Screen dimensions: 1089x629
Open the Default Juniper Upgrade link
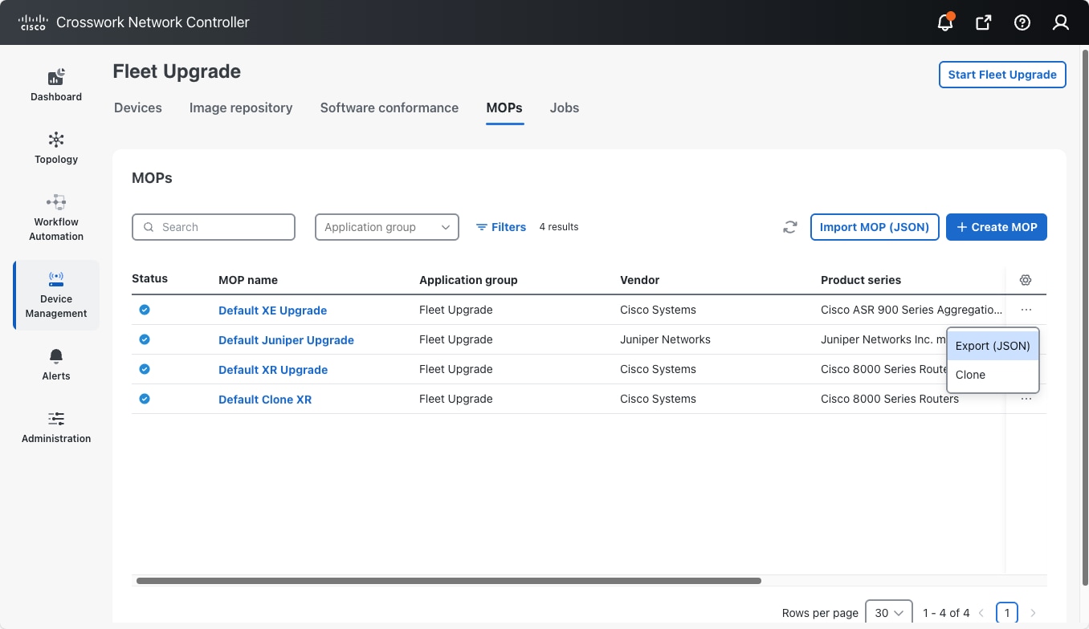coord(286,340)
